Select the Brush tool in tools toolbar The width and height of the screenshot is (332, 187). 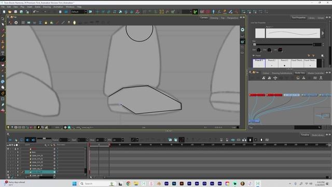point(3,30)
